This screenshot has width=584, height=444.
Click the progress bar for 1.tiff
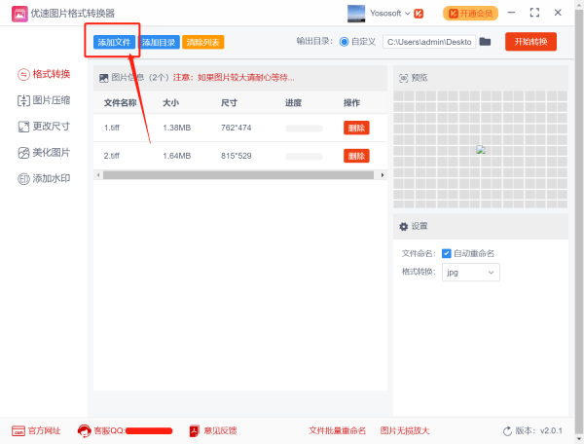coord(304,129)
